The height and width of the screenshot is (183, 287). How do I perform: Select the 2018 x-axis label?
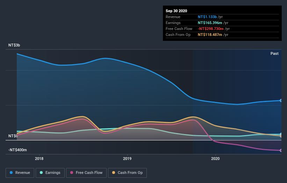(39, 159)
